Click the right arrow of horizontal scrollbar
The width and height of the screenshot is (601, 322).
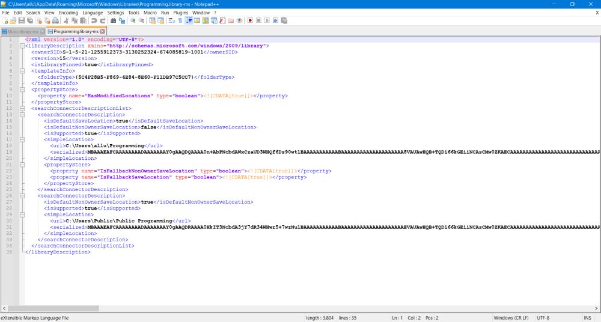point(597,308)
